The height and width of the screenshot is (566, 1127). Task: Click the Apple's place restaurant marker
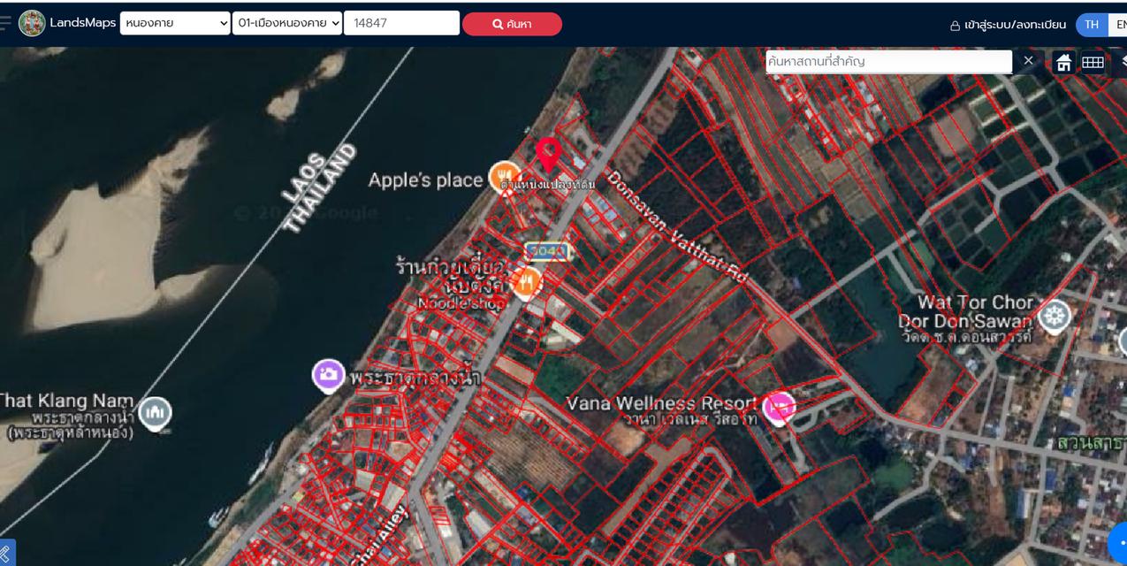tap(504, 176)
